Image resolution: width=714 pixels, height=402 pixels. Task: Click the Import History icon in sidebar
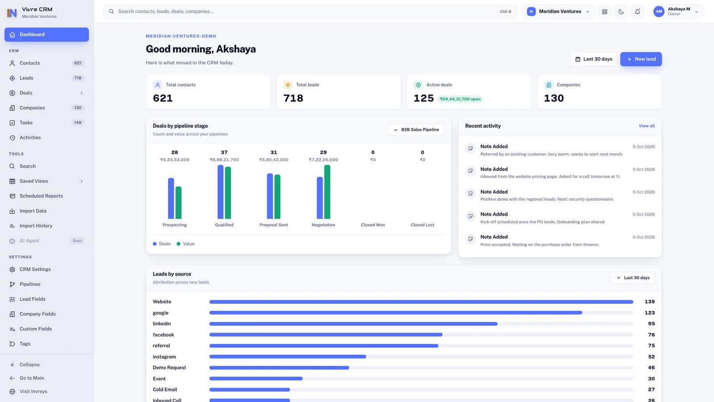click(x=12, y=226)
